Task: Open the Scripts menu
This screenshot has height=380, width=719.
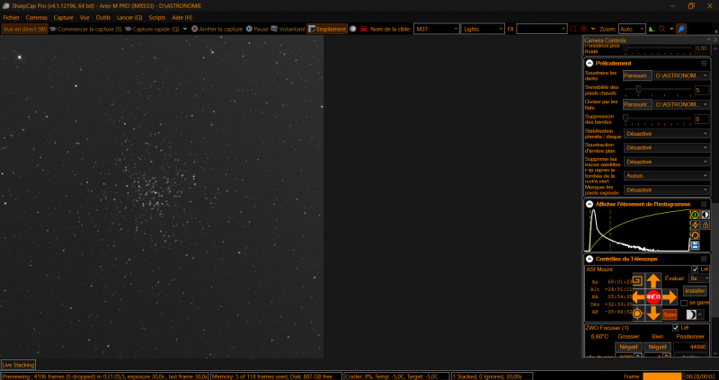Action: point(156,17)
